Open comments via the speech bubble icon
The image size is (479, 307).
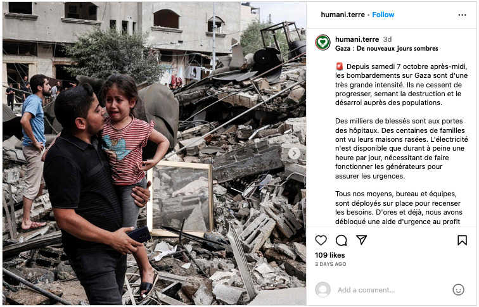tap(342, 240)
